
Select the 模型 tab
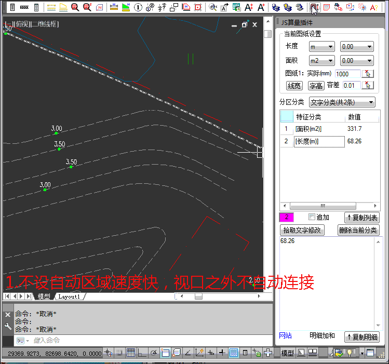[x=44, y=296]
